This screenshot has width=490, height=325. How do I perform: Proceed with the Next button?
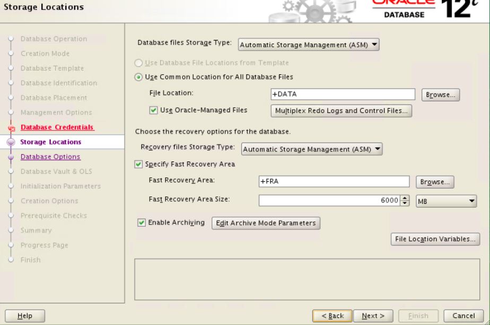click(x=373, y=316)
